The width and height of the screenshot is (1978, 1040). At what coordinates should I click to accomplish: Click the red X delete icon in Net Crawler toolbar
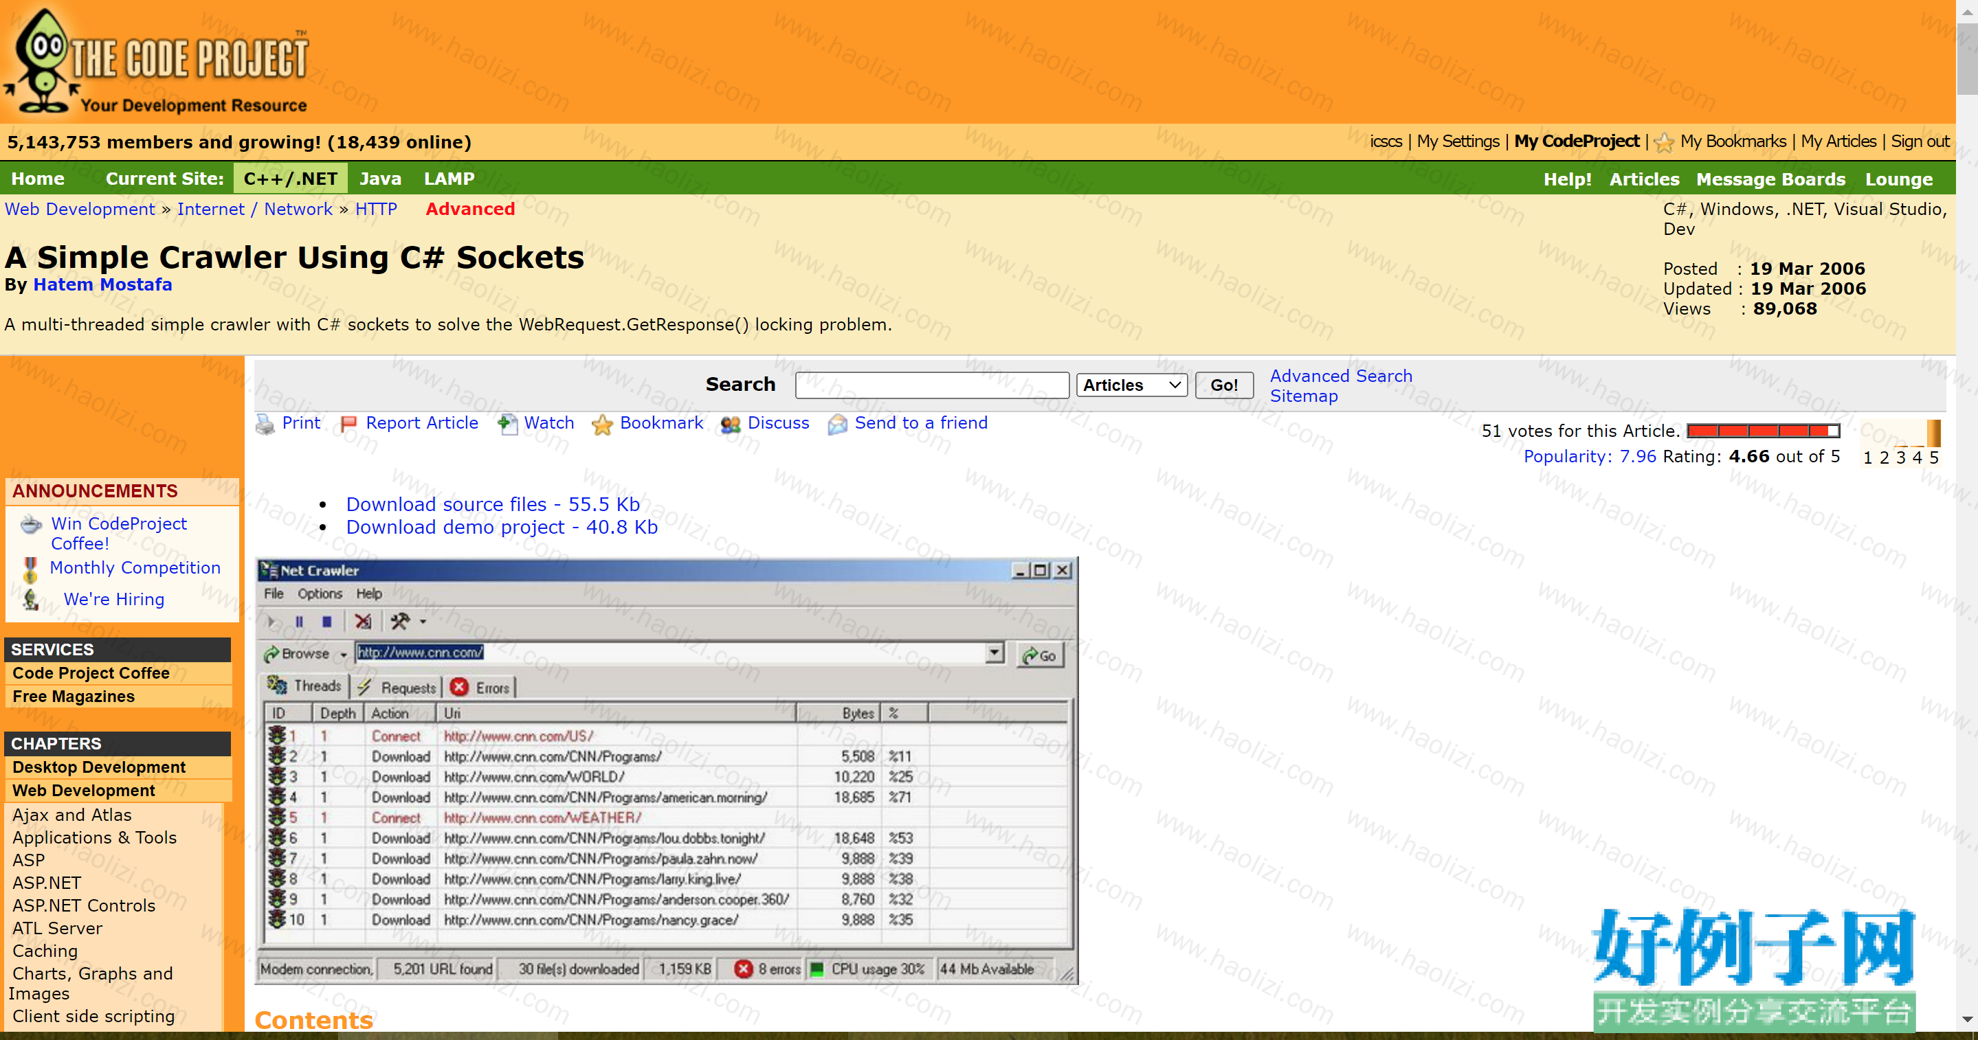(x=363, y=622)
